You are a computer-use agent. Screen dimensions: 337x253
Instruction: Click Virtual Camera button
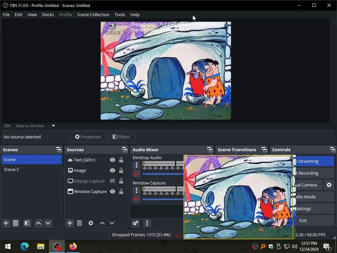[309, 185]
